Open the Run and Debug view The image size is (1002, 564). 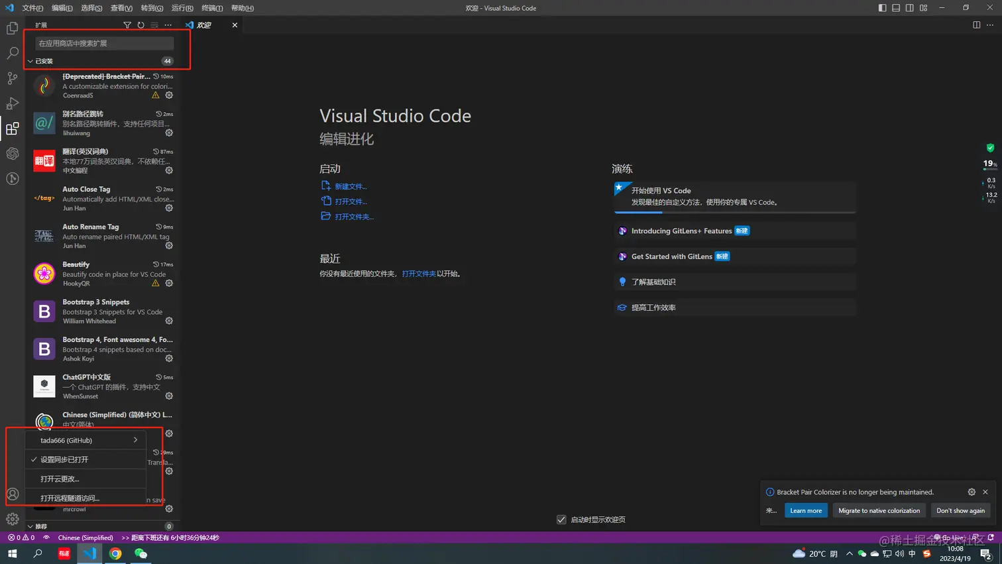[13, 103]
